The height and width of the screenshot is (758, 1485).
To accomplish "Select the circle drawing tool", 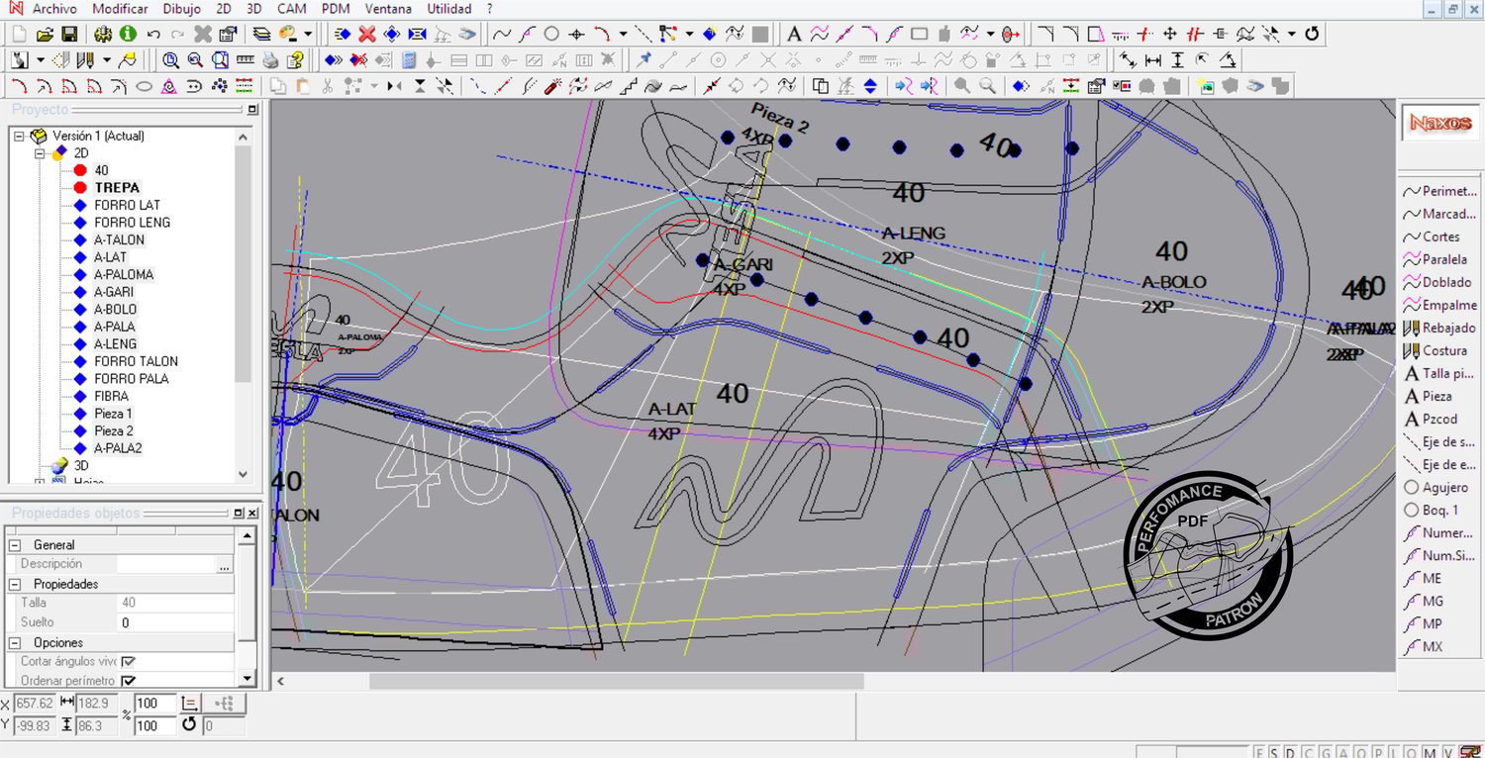I will click(x=551, y=34).
